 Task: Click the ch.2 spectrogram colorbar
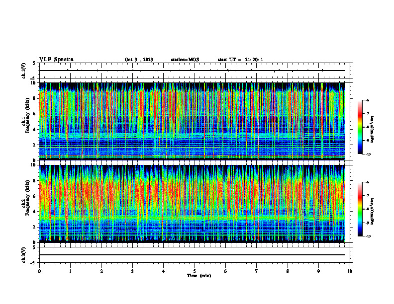pyautogui.click(x=360, y=209)
